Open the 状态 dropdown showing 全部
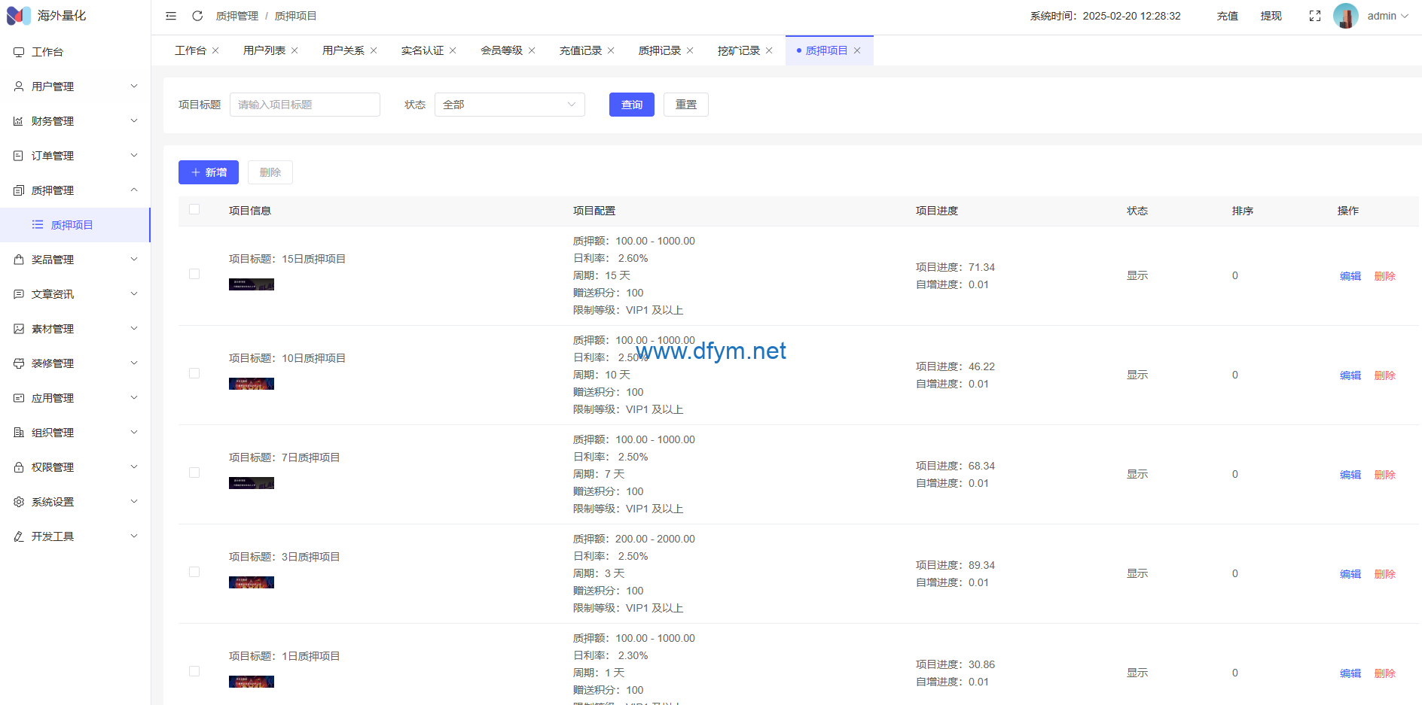The image size is (1422, 705). 510,105
